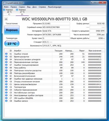This screenshot has width=109, height=121.
Task: Select disk D: status icon
Action: pos(17,10)
